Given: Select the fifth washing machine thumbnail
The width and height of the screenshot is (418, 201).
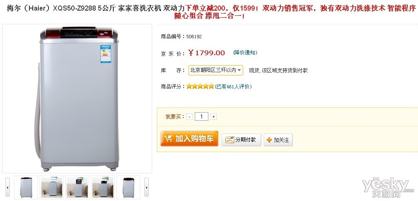Looking at the screenshot, I should tap(128, 187).
